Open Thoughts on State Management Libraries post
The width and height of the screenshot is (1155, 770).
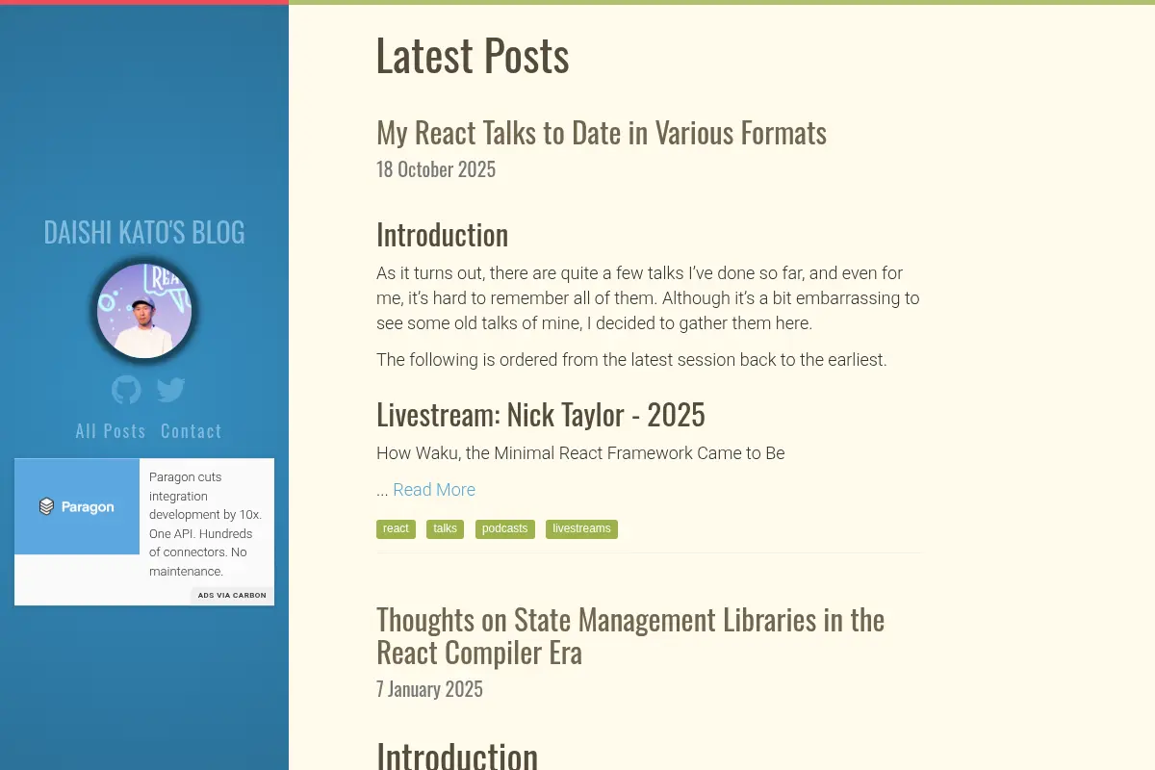[x=630, y=635]
